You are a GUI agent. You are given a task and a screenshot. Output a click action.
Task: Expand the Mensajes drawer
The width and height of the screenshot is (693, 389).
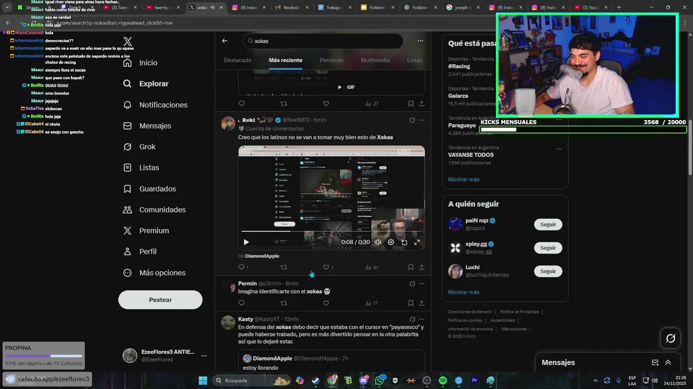(x=668, y=363)
